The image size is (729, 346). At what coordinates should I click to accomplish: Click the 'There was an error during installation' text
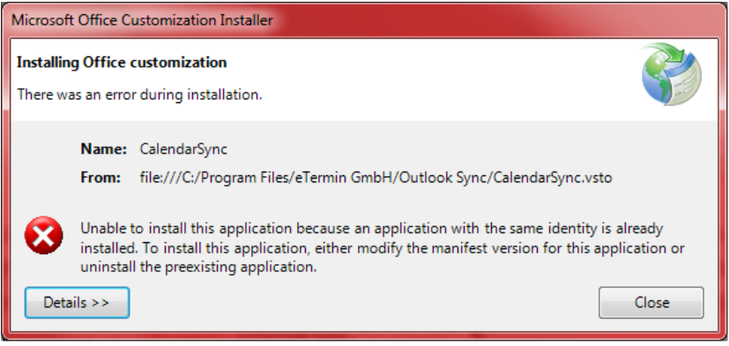coord(139,95)
